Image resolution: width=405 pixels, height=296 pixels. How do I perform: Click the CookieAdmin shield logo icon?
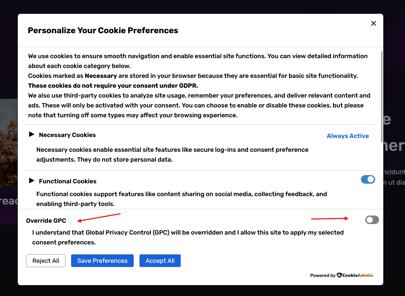click(x=339, y=275)
